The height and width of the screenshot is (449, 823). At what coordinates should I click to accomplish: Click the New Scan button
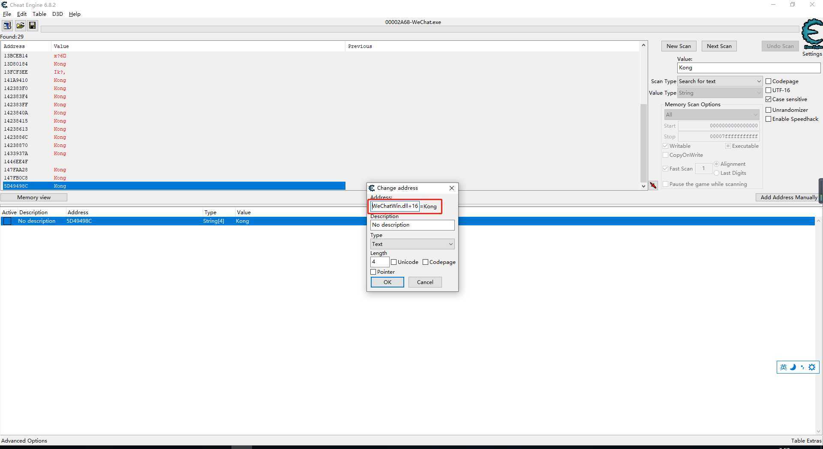[679, 46]
